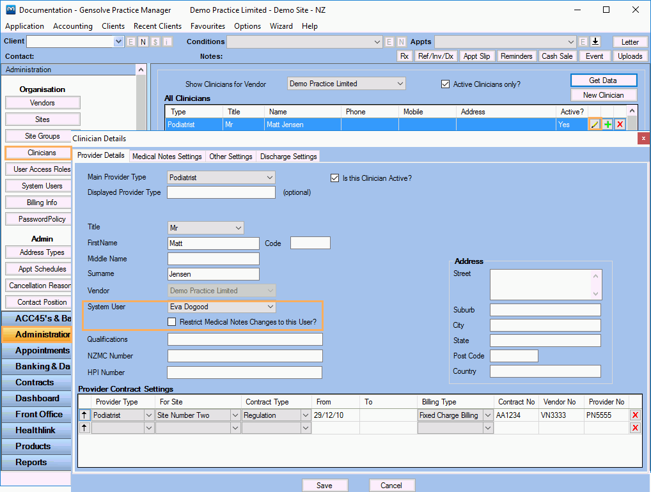The height and width of the screenshot is (492, 651).
Task: Click the Cash Sale button
Action: pyautogui.click(x=557, y=56)
